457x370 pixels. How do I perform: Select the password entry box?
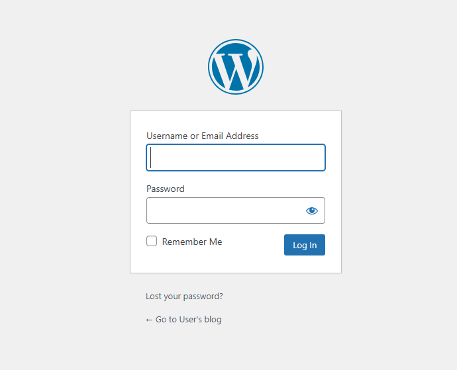click(x=224, y=210)
